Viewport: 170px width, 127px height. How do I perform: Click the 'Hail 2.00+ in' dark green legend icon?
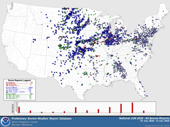point(7,98)
